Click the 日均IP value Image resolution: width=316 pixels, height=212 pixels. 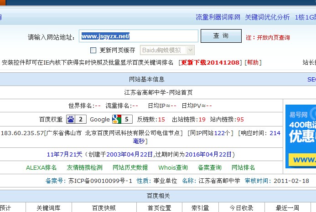click(x=173, y=106)
